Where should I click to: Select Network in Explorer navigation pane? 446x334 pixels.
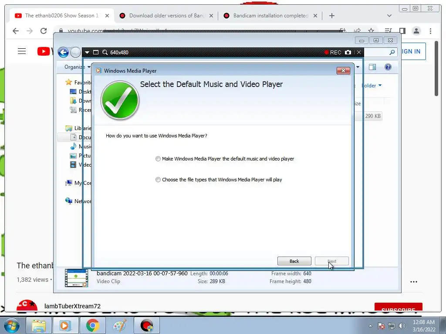coord(78,201)
